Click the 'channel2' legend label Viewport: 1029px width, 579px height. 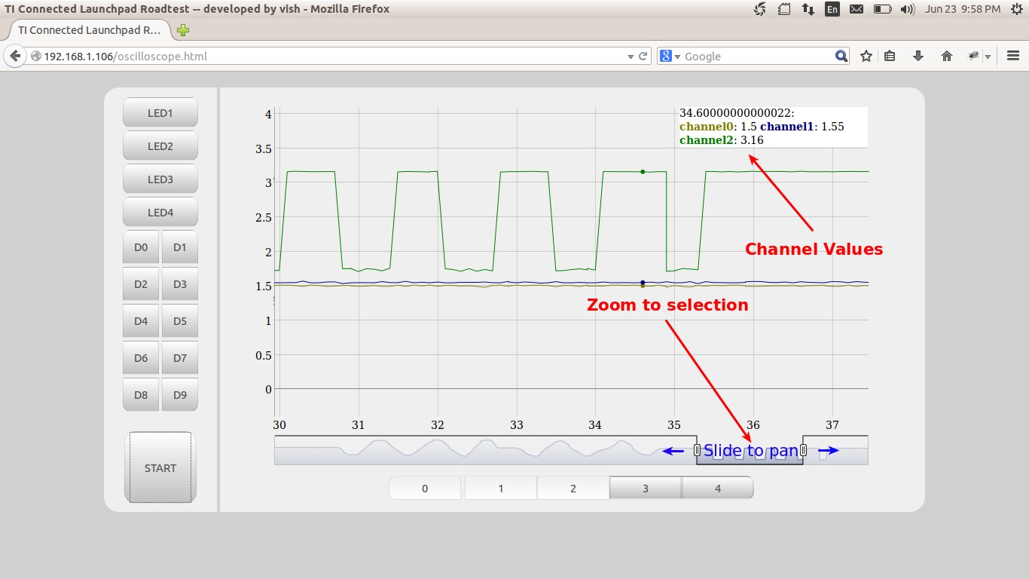pos(706,140)
